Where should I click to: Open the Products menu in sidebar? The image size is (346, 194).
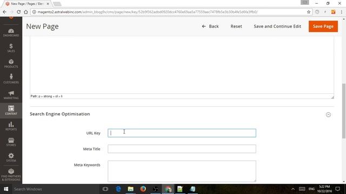(11, 64)
